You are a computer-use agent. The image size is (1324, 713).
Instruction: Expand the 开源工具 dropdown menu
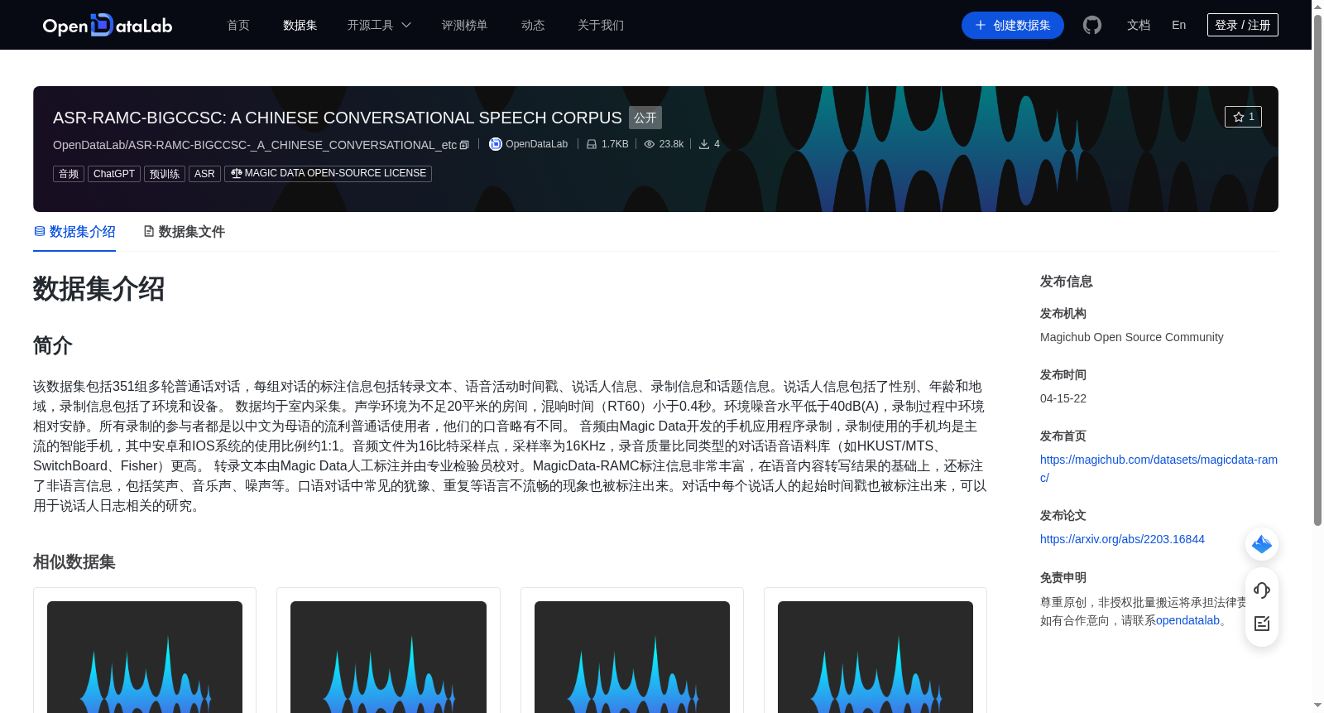[x=379, y=25]
